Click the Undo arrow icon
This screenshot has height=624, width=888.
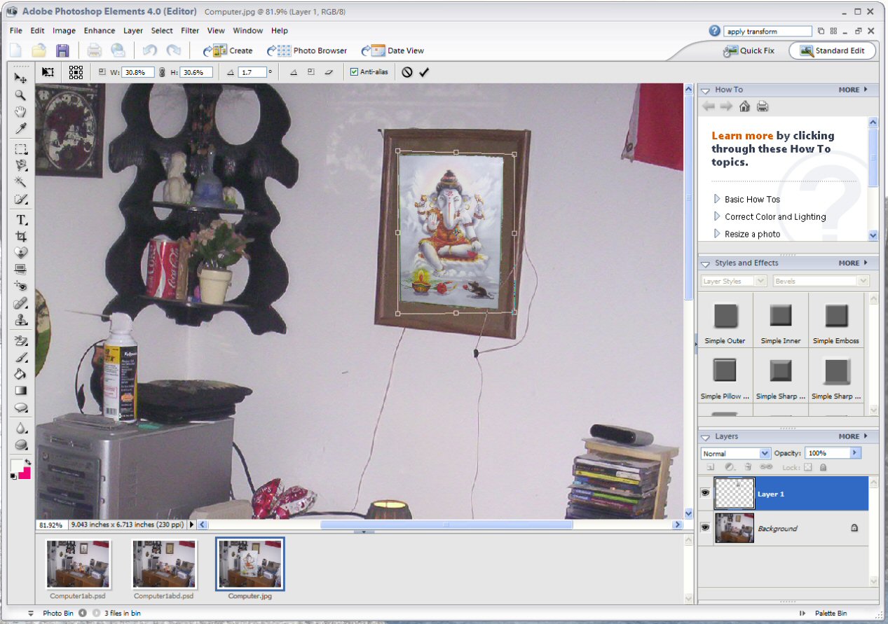coord(150,50)
